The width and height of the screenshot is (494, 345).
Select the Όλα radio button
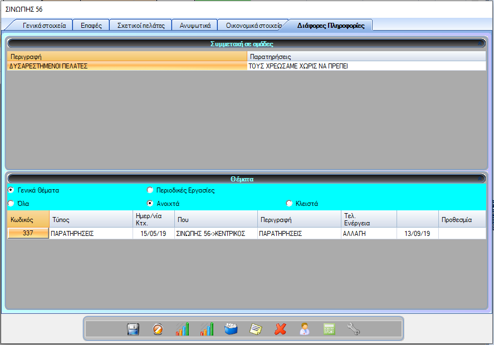11,204
